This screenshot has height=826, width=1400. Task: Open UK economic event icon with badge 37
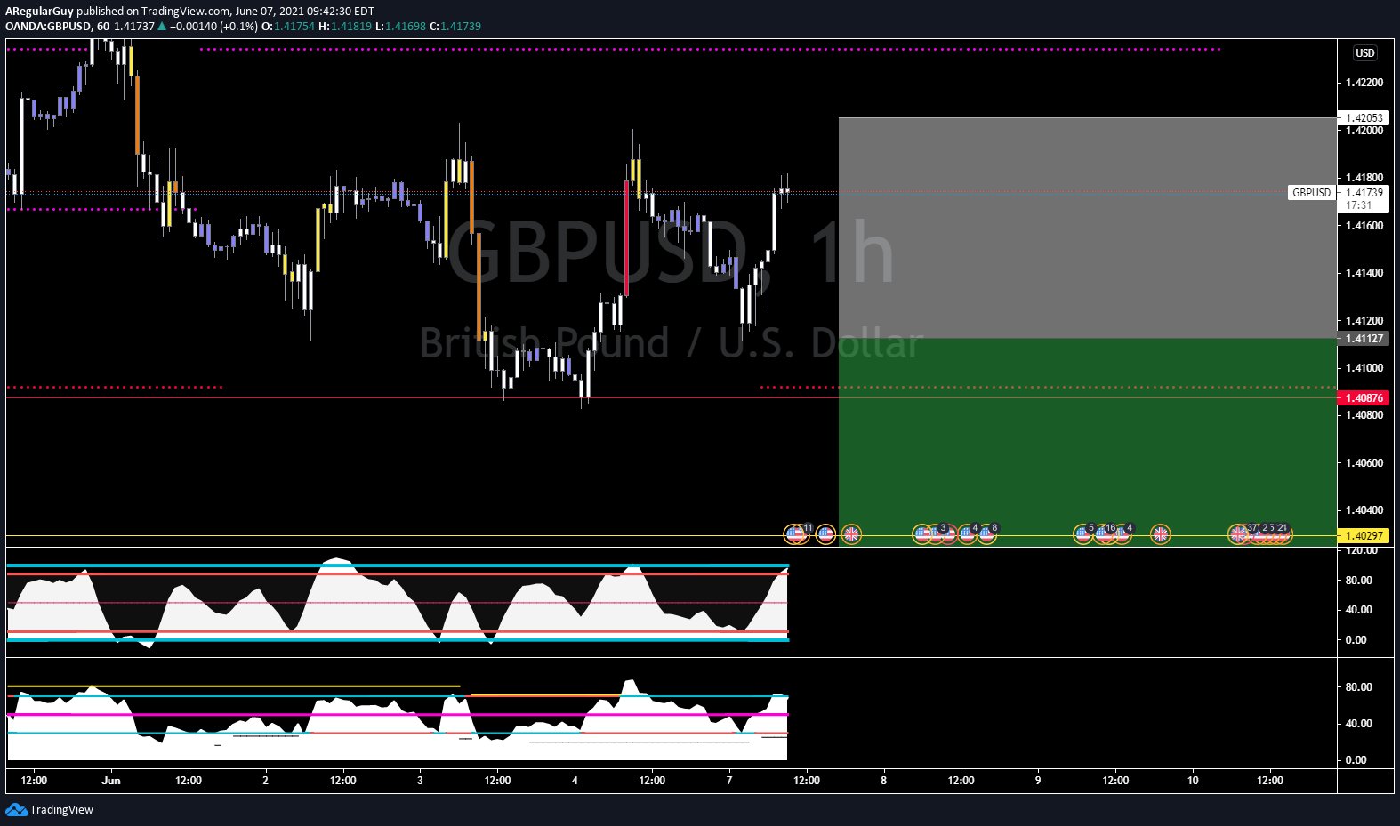click(x=1238, y=534)
